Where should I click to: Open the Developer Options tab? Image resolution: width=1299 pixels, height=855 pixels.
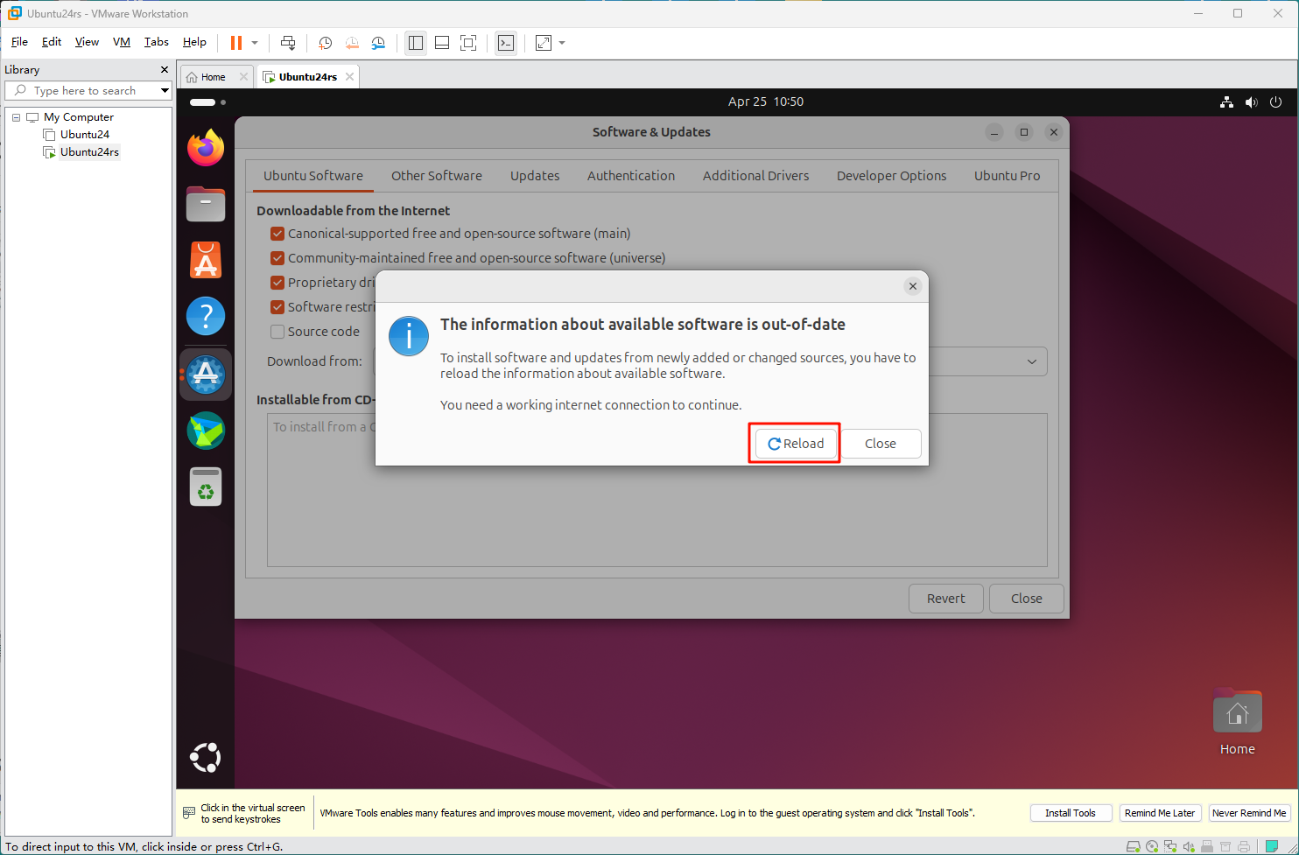(x=892, y=176)
